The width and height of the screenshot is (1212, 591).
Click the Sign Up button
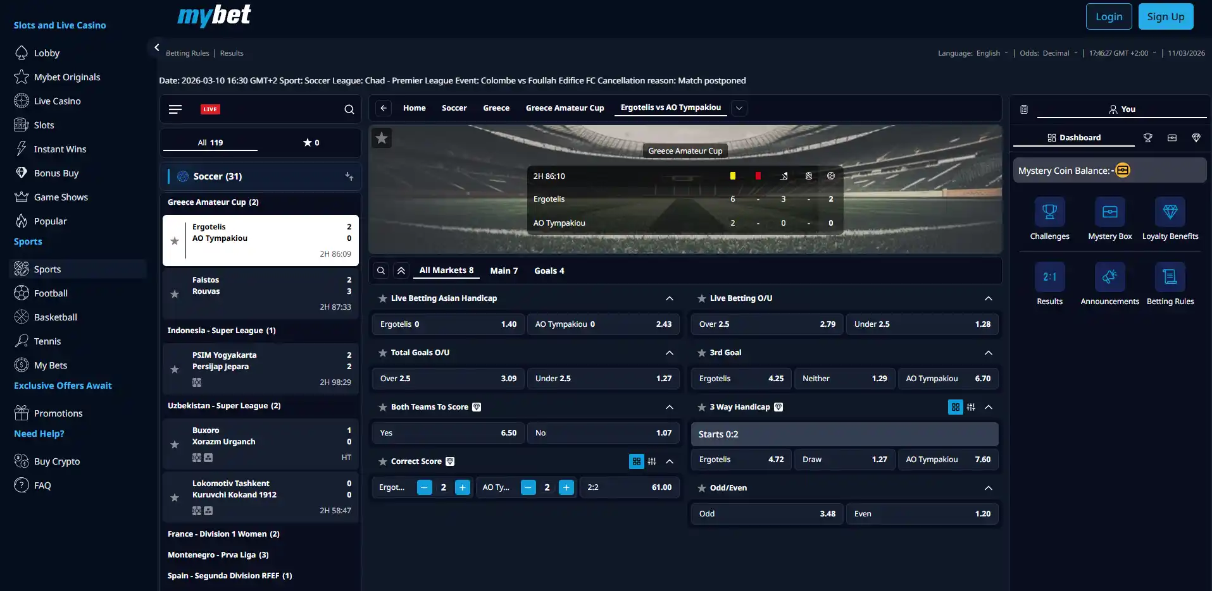(1166, 16)
